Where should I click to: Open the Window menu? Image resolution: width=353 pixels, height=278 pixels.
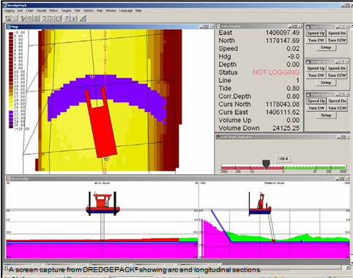click(x=111, y=11)
